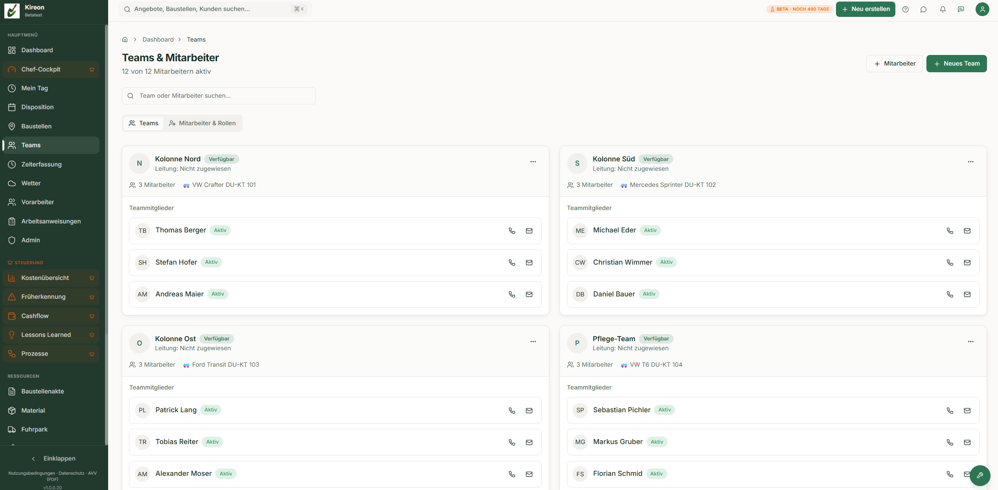This screenshot has width=998, height=490.
Task: Open Disposition in the sidebar
Action: click(x=51, y=107)
